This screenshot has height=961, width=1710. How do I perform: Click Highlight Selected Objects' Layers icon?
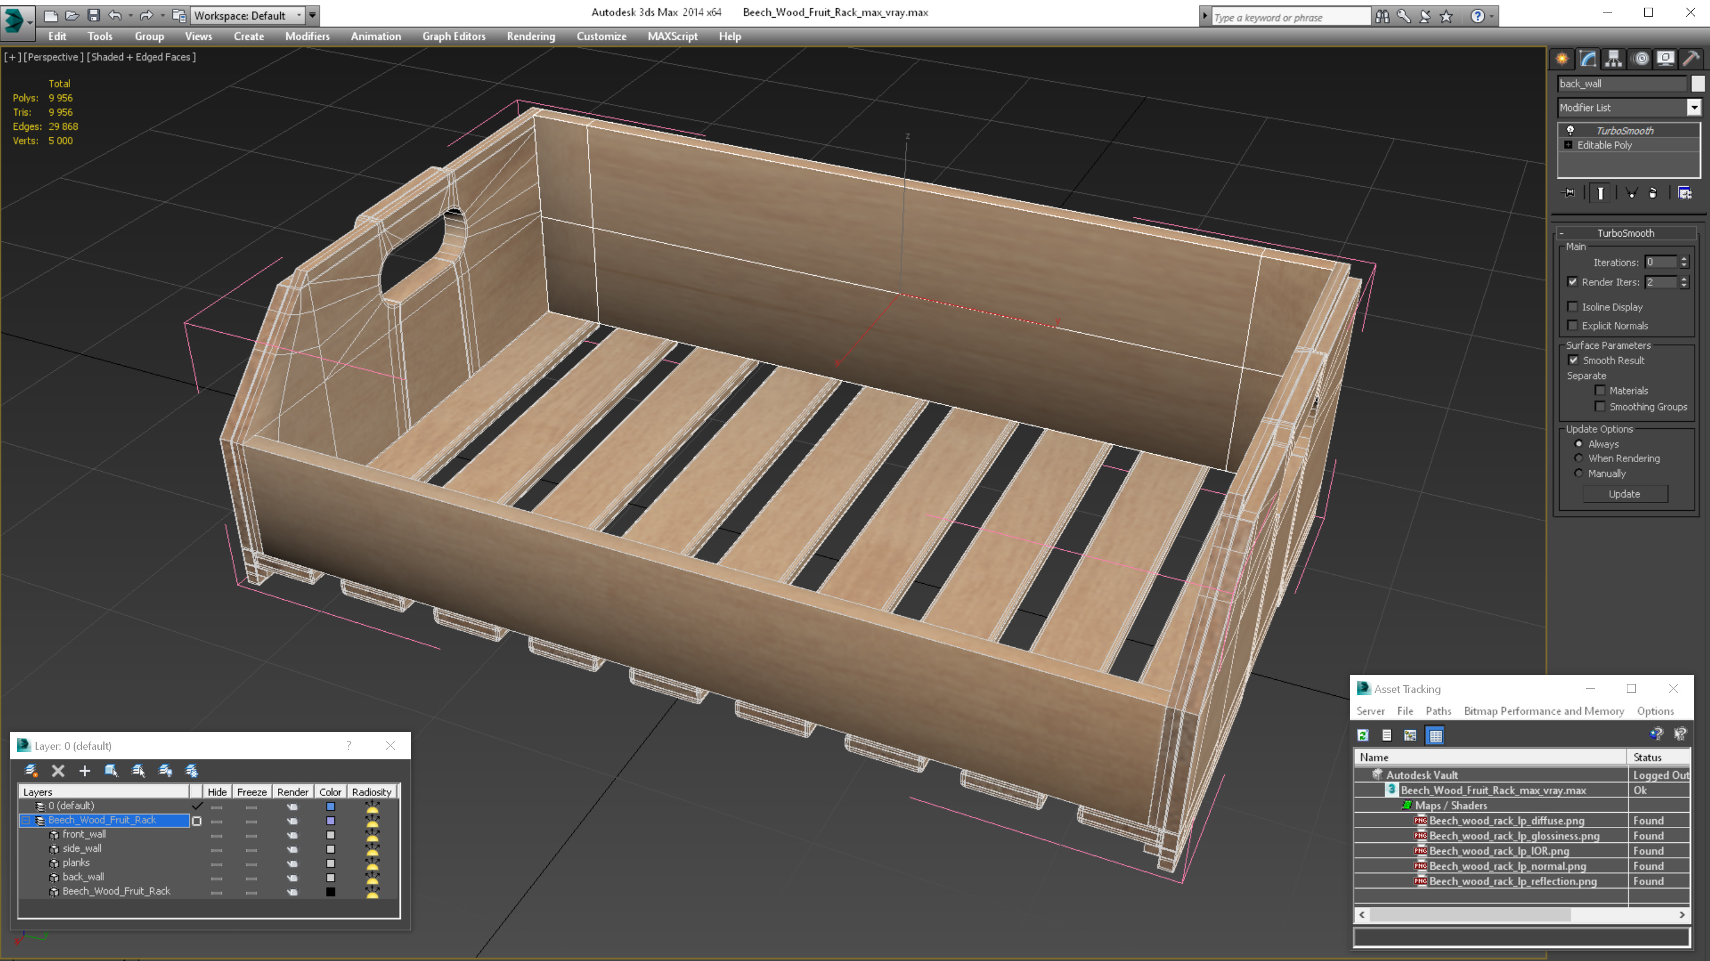138,771
